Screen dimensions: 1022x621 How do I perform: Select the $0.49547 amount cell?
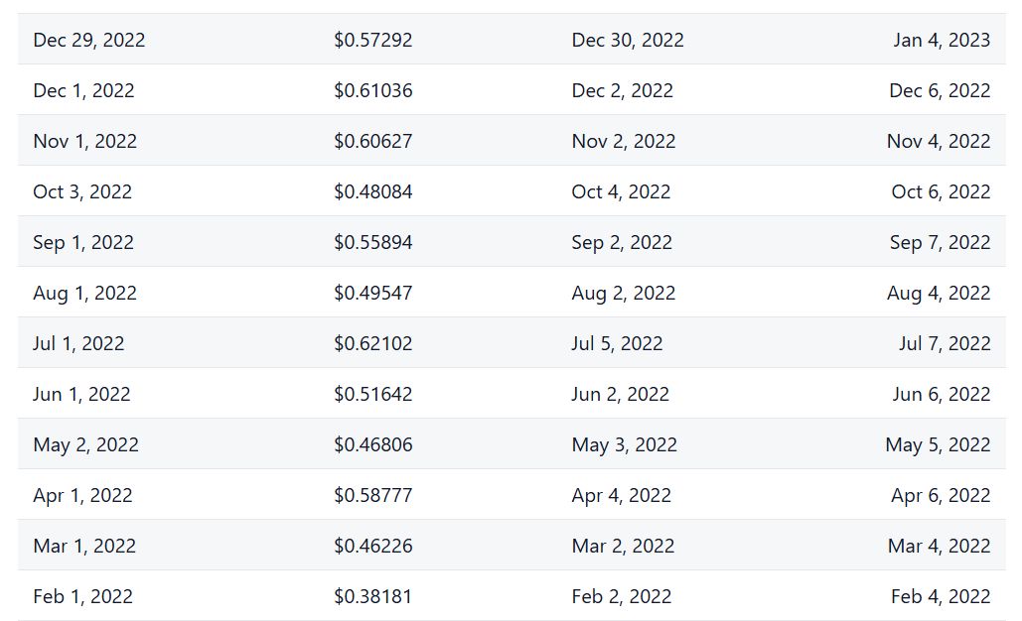click(x=372, y=293)
